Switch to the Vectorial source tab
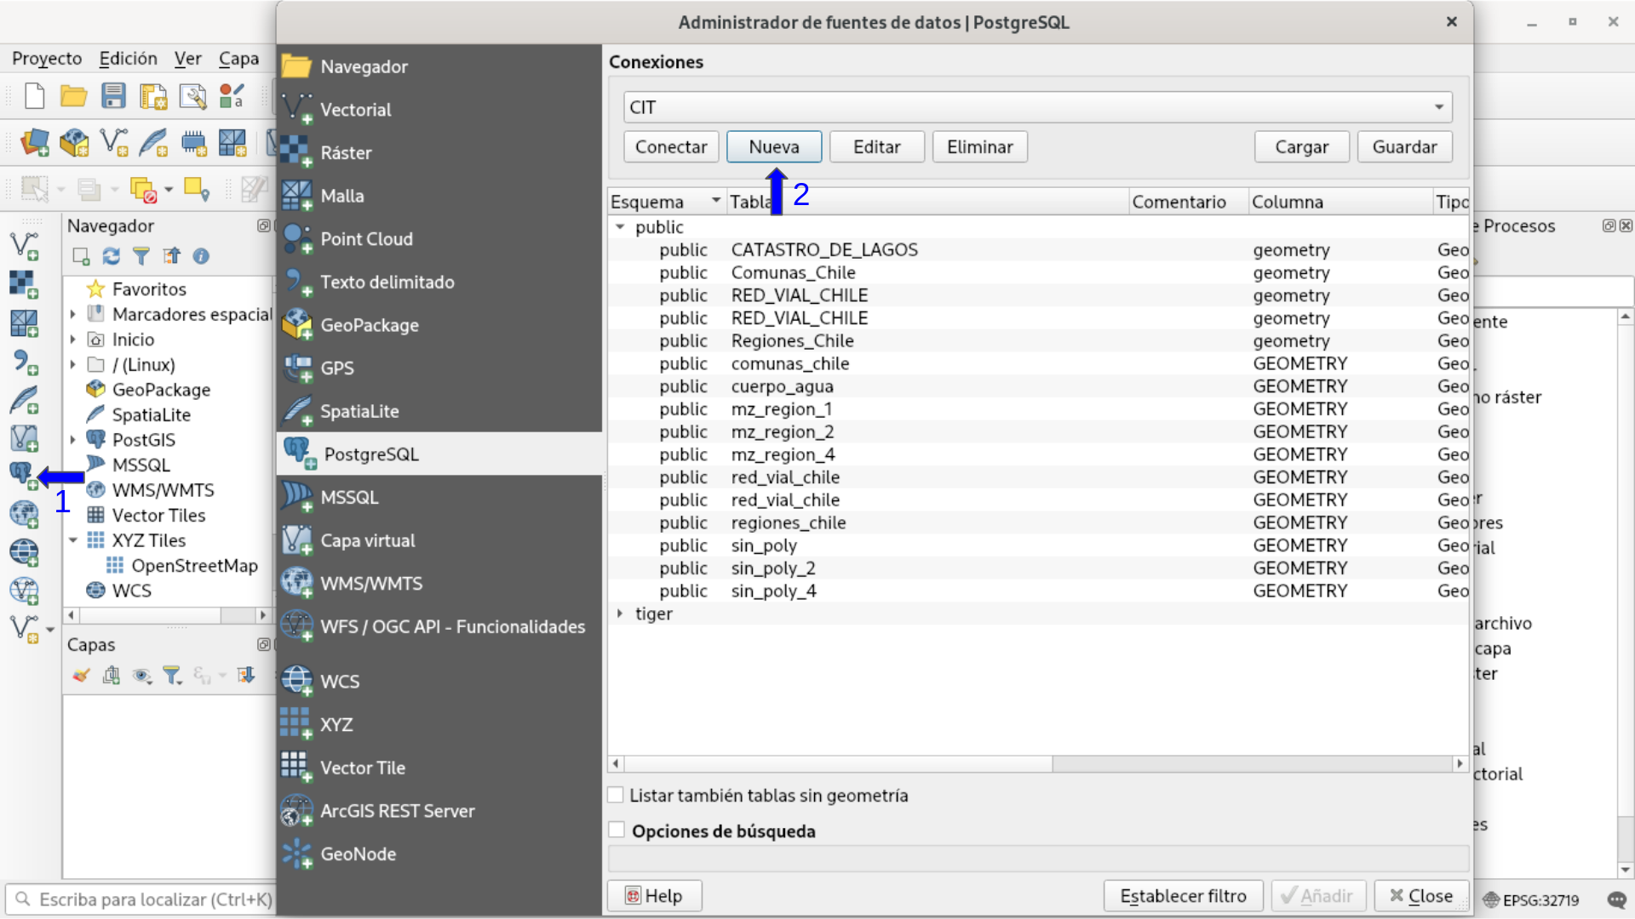 coord(356,109)
